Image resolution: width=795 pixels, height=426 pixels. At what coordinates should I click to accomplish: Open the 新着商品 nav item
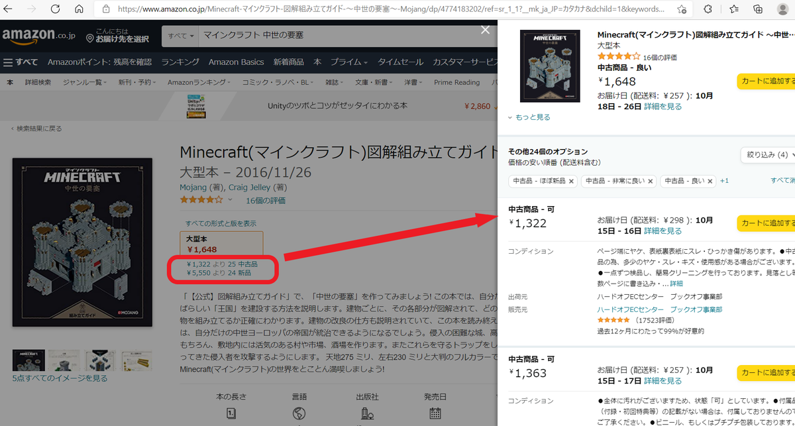pos(289,62)
